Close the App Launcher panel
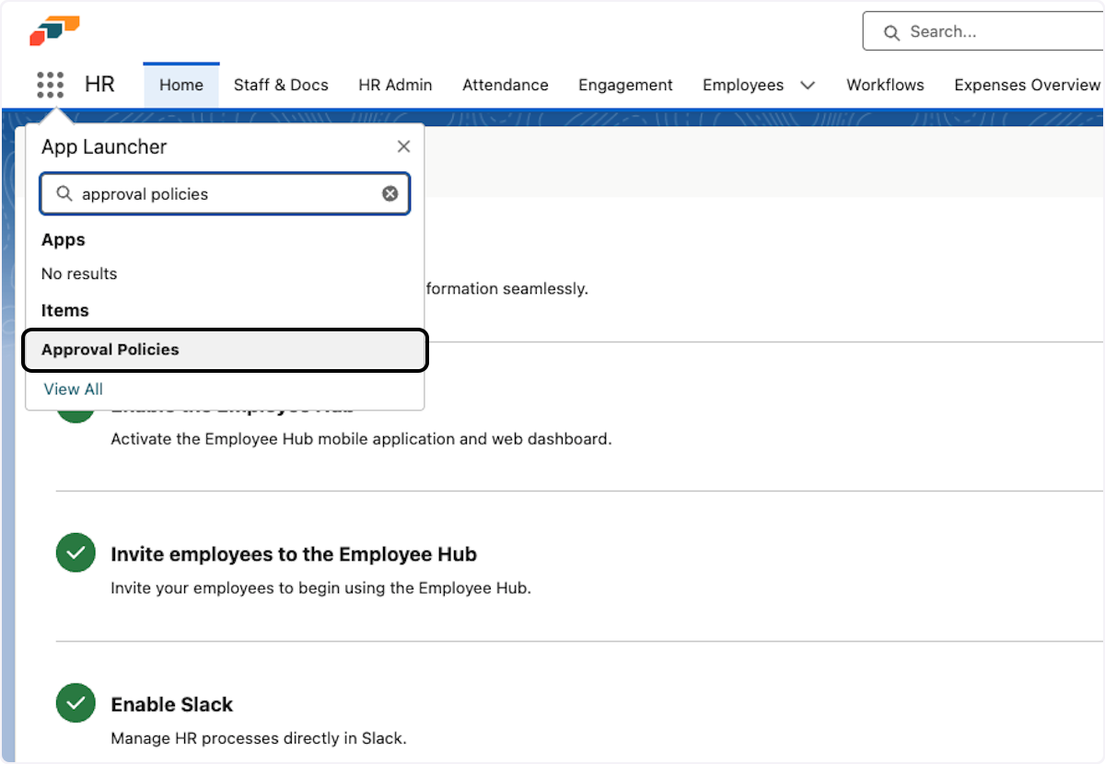This screenshot has height=764, width=1105. pyautogui.click(x=403, y=145)
